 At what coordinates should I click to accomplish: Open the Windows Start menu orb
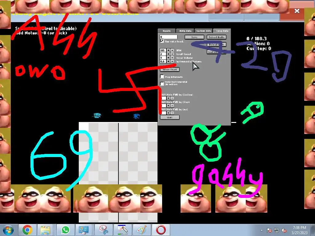(8, 230)
